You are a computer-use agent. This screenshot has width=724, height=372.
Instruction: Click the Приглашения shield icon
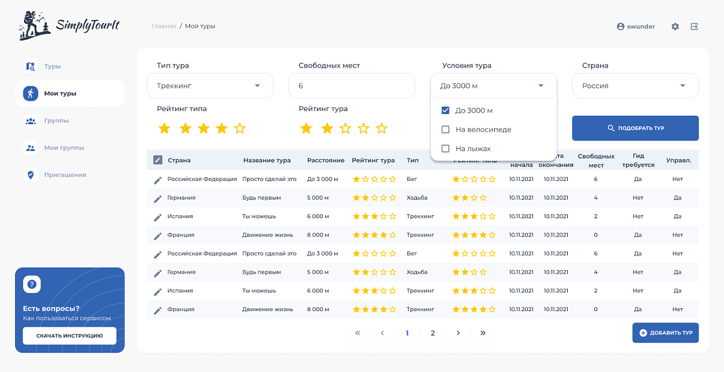coord(30,175)
